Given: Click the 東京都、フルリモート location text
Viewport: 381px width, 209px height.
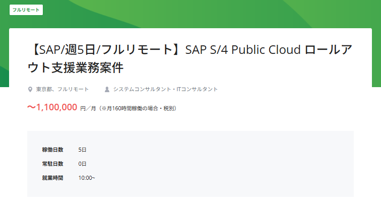Looking at the screenshot, I should [x=62, y=90].
